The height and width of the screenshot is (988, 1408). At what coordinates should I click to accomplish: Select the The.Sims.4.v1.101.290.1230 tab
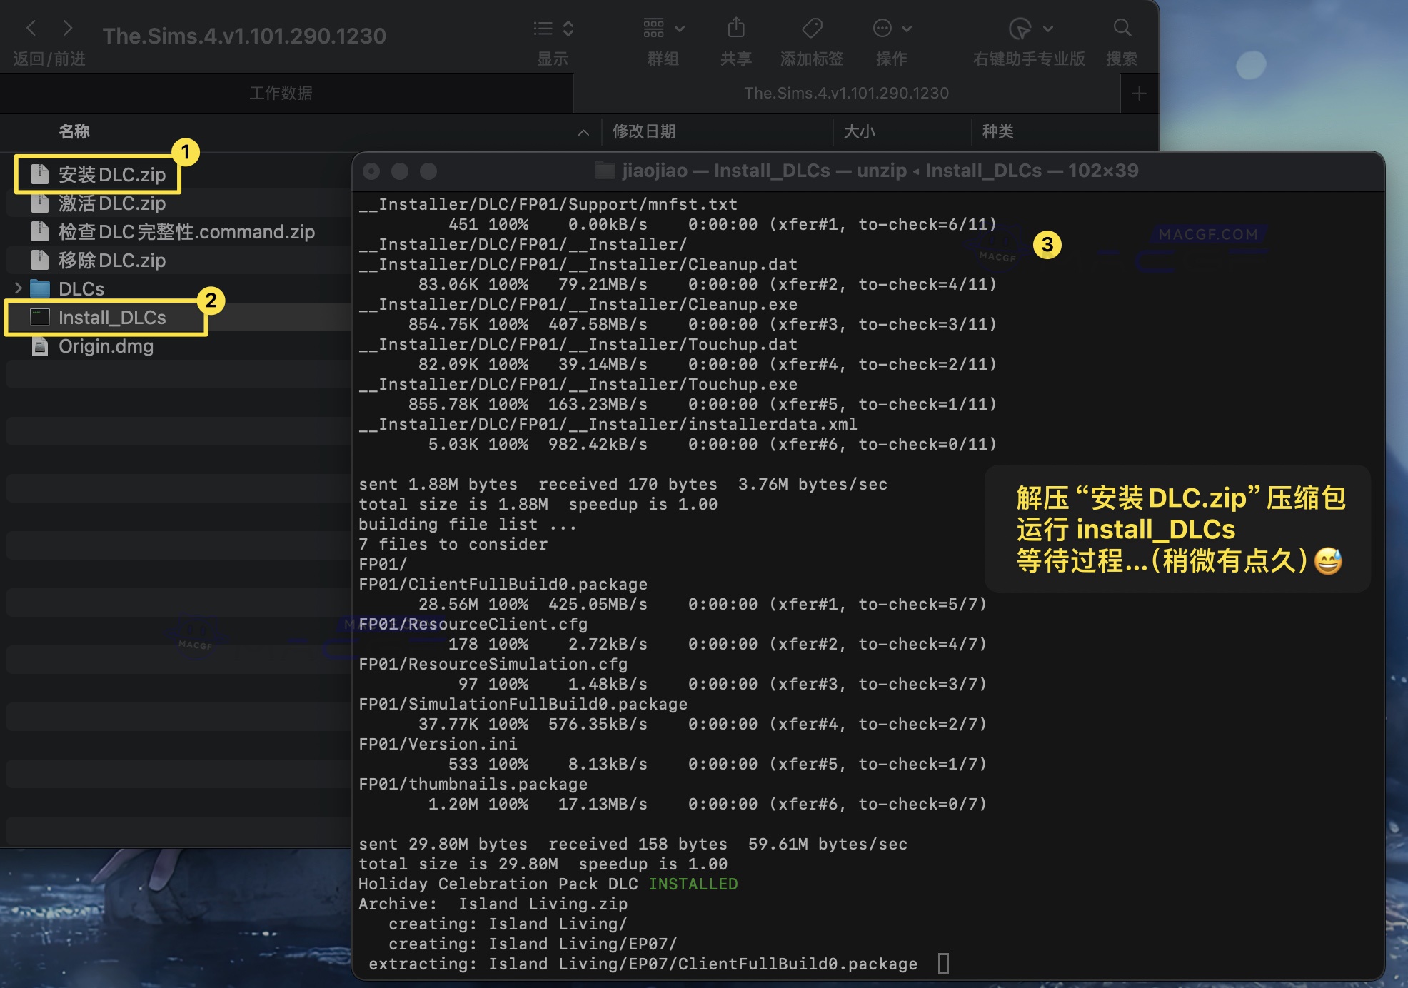(x=845, y=93)
